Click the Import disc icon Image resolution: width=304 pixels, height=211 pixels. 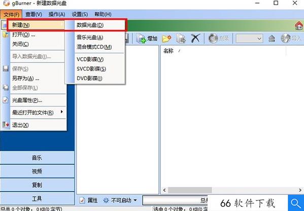pyautogui.click(x=286, y=39)
